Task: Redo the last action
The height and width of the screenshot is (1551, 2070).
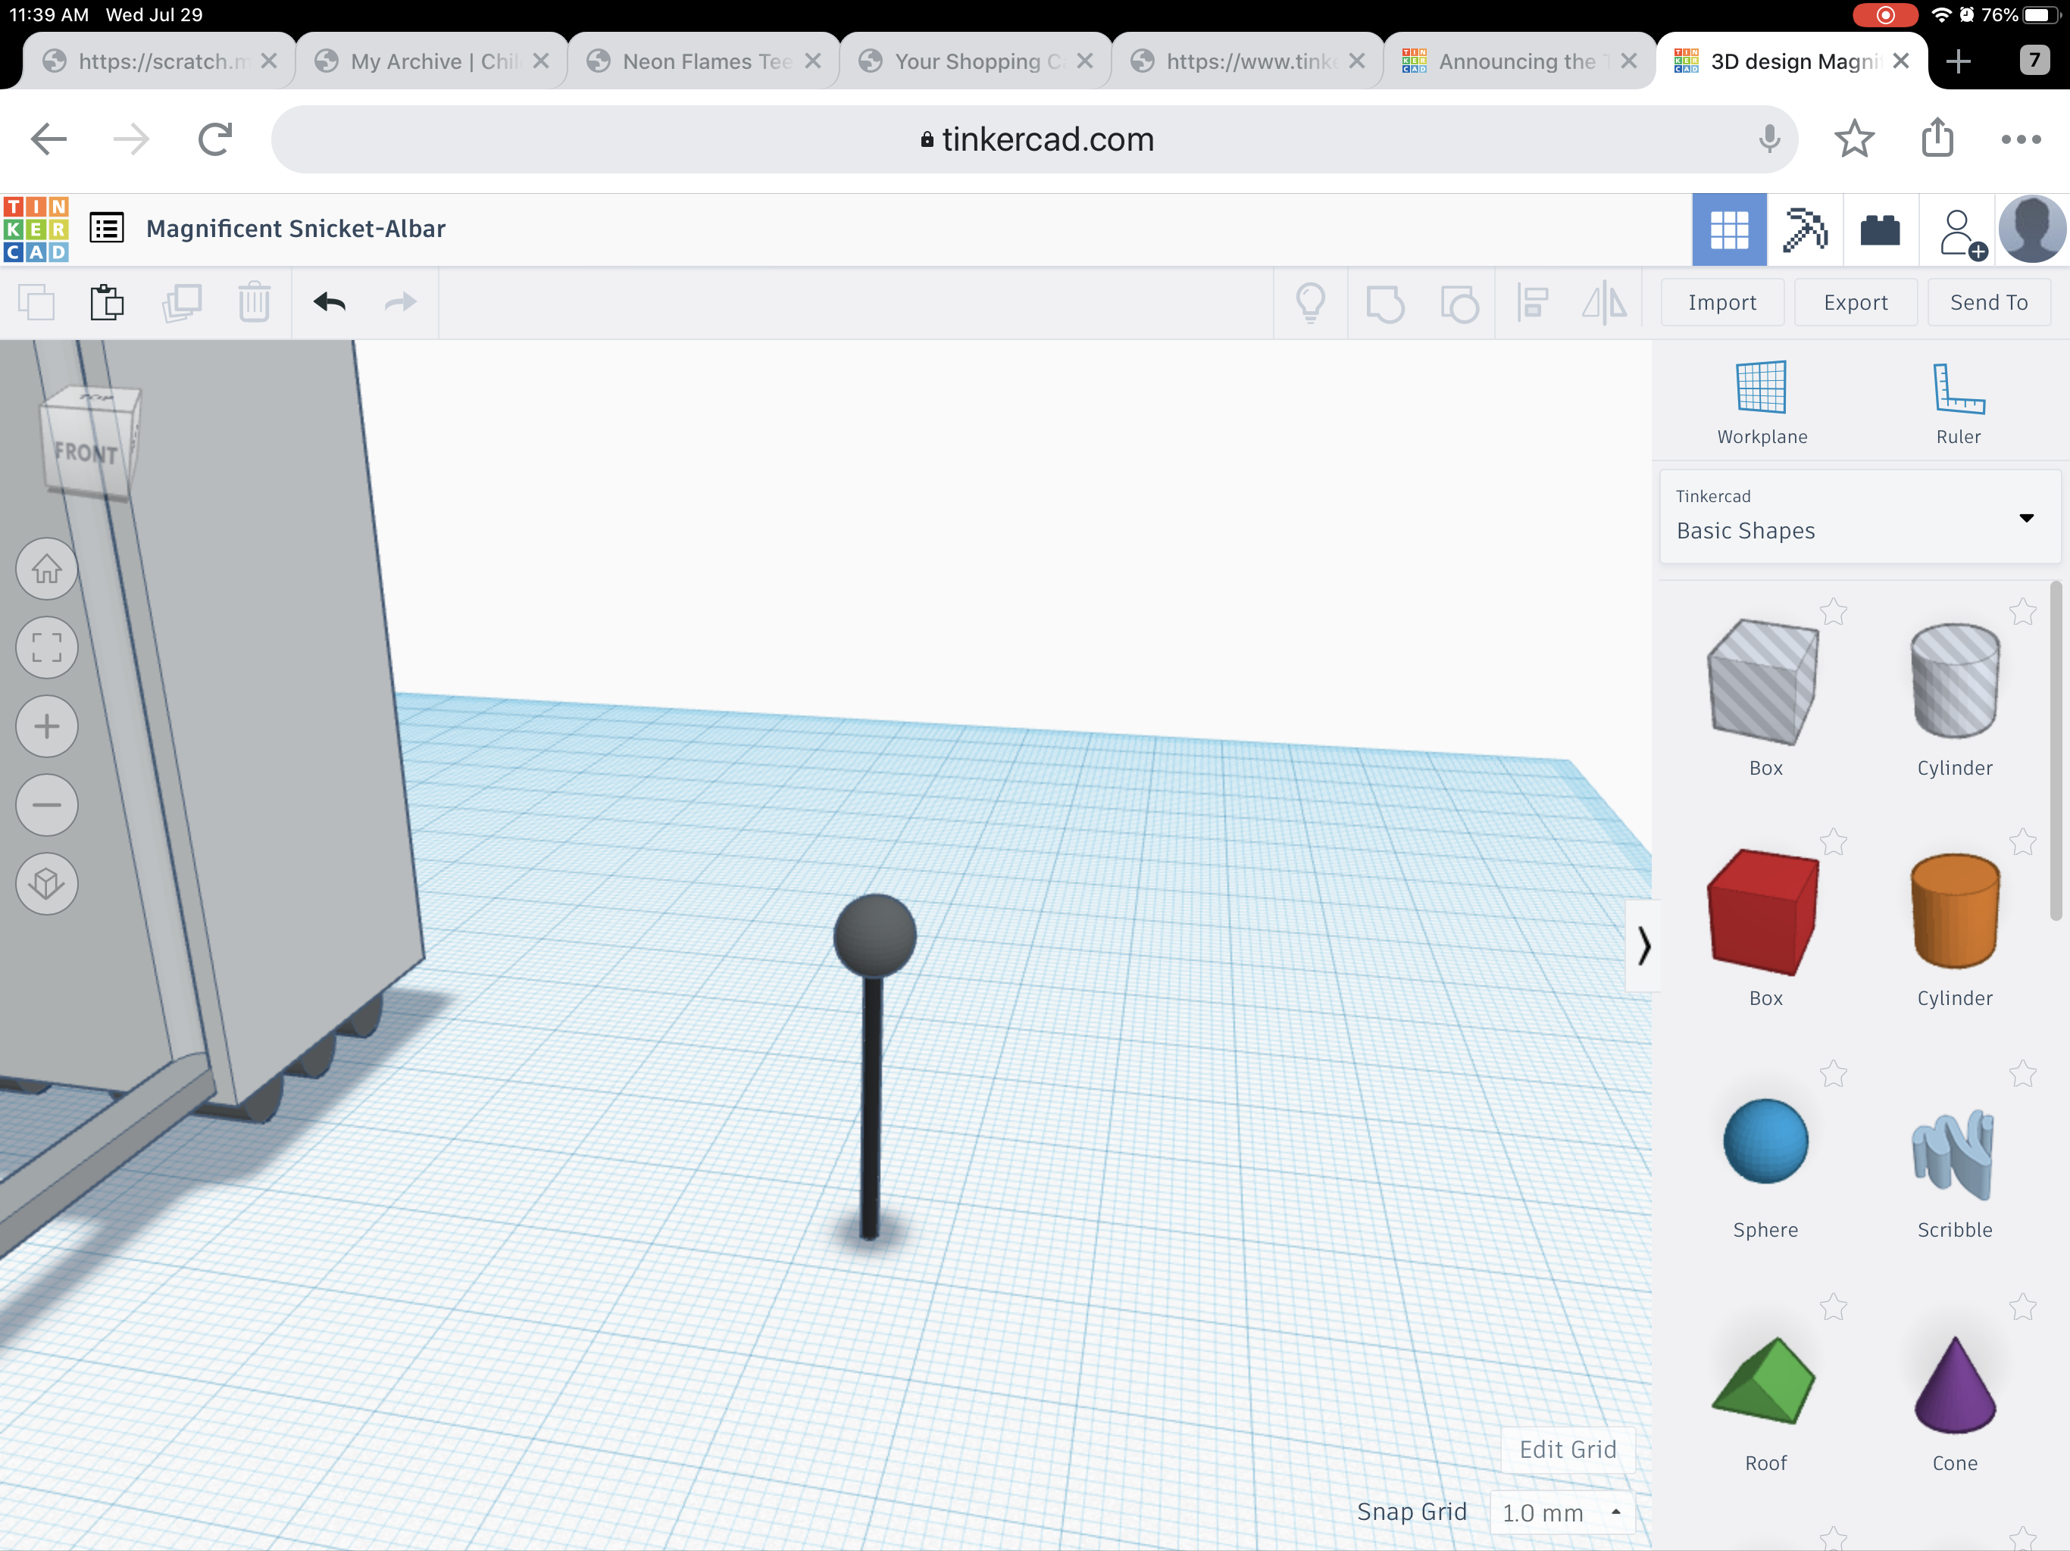Action: pos(401,302)
